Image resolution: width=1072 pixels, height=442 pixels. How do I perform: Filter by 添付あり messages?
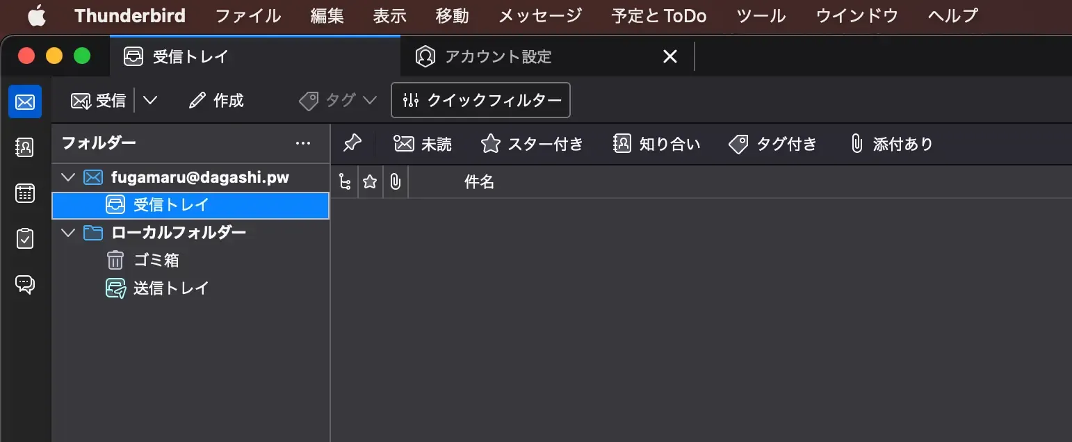pyautogui.click(x=891, y=144)
